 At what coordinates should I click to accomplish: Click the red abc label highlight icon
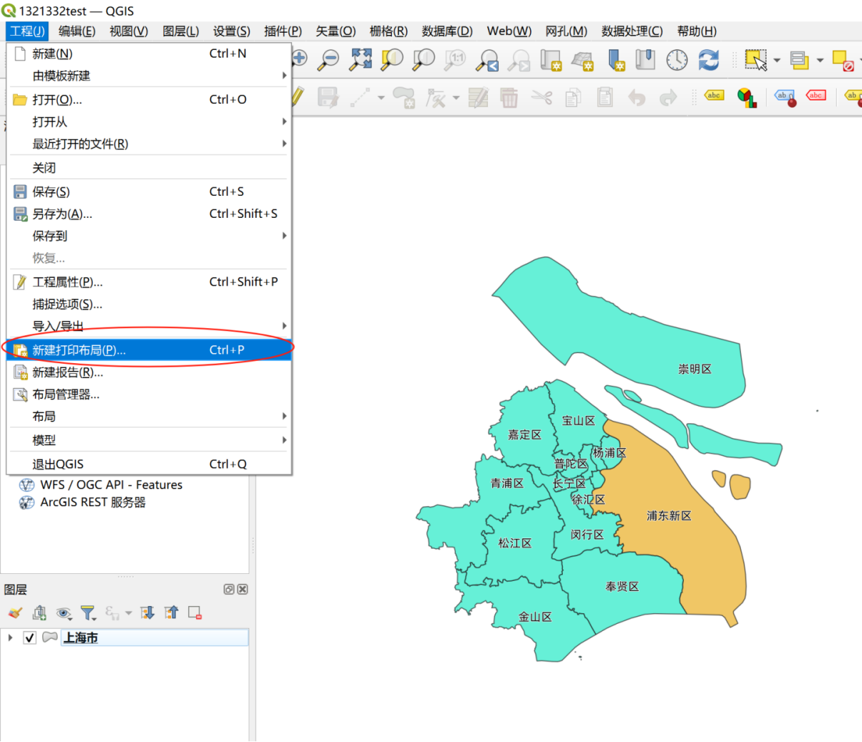[816, 95]
